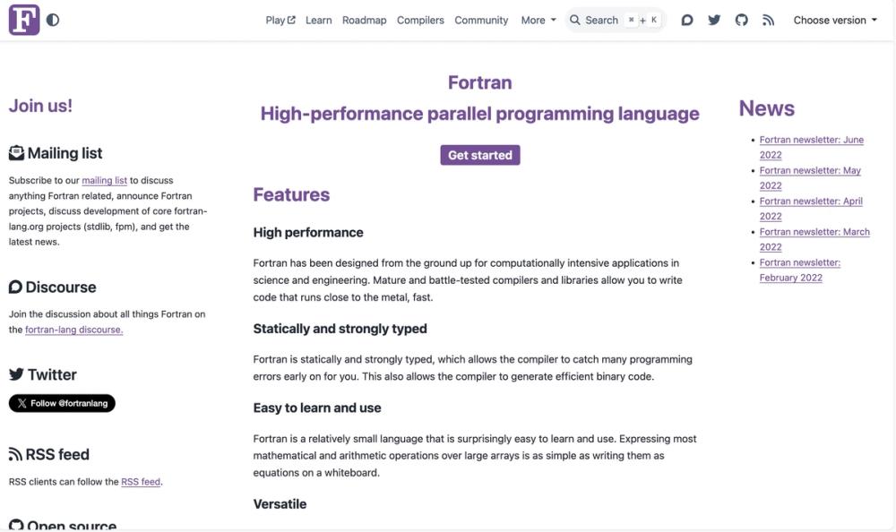Toggle the light/dark theme switch
The width and height of the screenshot is (896, 532).
(x=53, y=20)
